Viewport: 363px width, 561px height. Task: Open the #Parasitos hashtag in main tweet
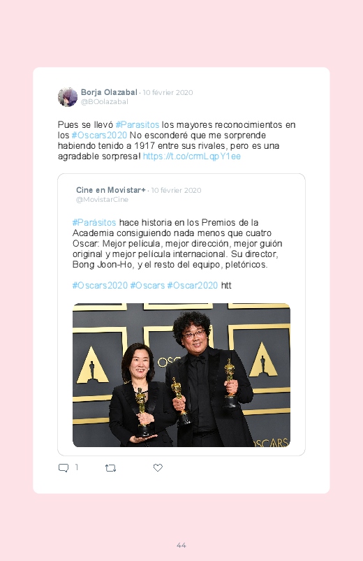(138, 124)
